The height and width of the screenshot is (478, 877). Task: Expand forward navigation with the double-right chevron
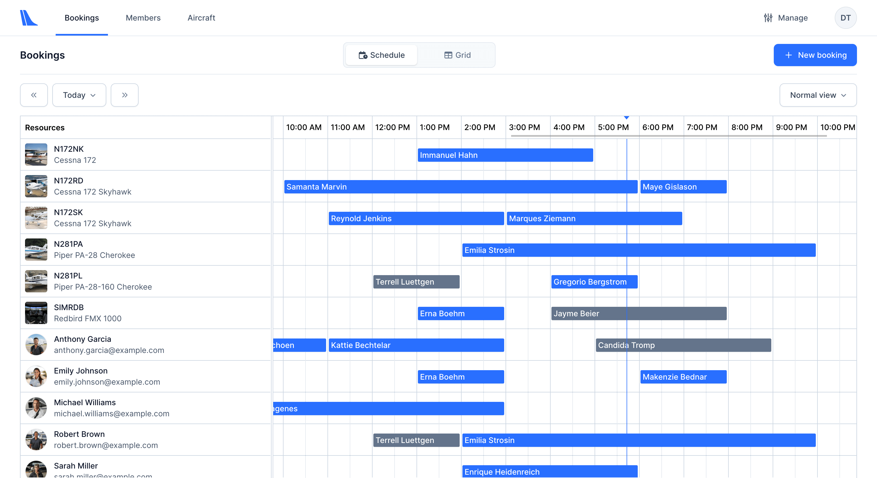pos(124,95)
